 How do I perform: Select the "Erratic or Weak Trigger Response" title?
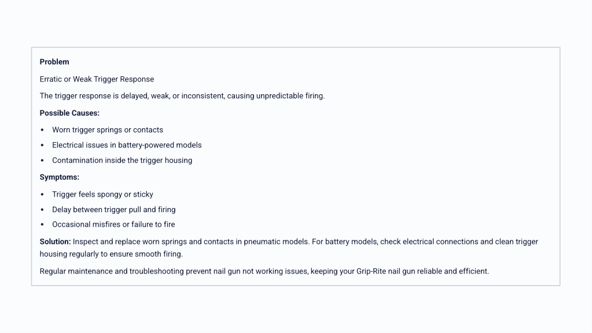point(97,79)
